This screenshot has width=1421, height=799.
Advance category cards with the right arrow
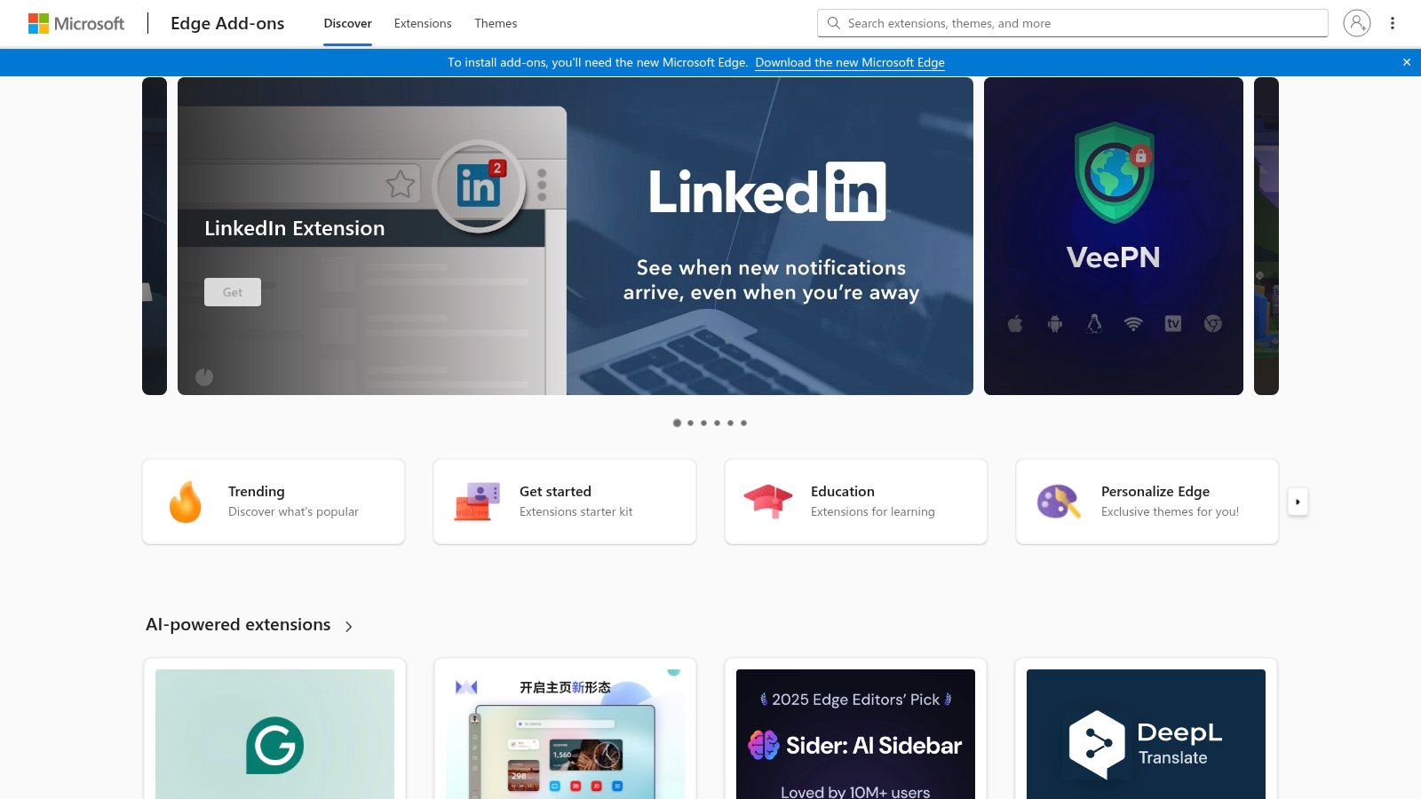tap(1298, 502)
